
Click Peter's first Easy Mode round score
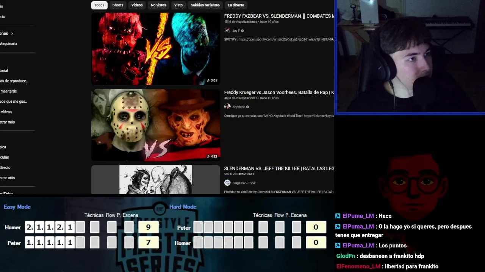coord(30,243)
